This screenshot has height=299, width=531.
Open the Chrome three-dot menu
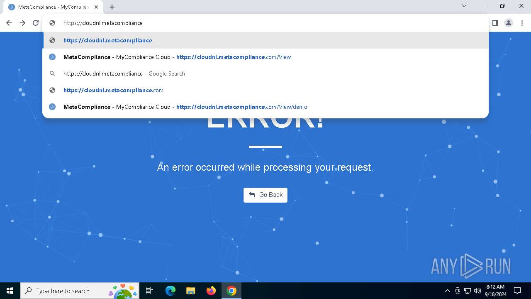(x=522, y=23)
